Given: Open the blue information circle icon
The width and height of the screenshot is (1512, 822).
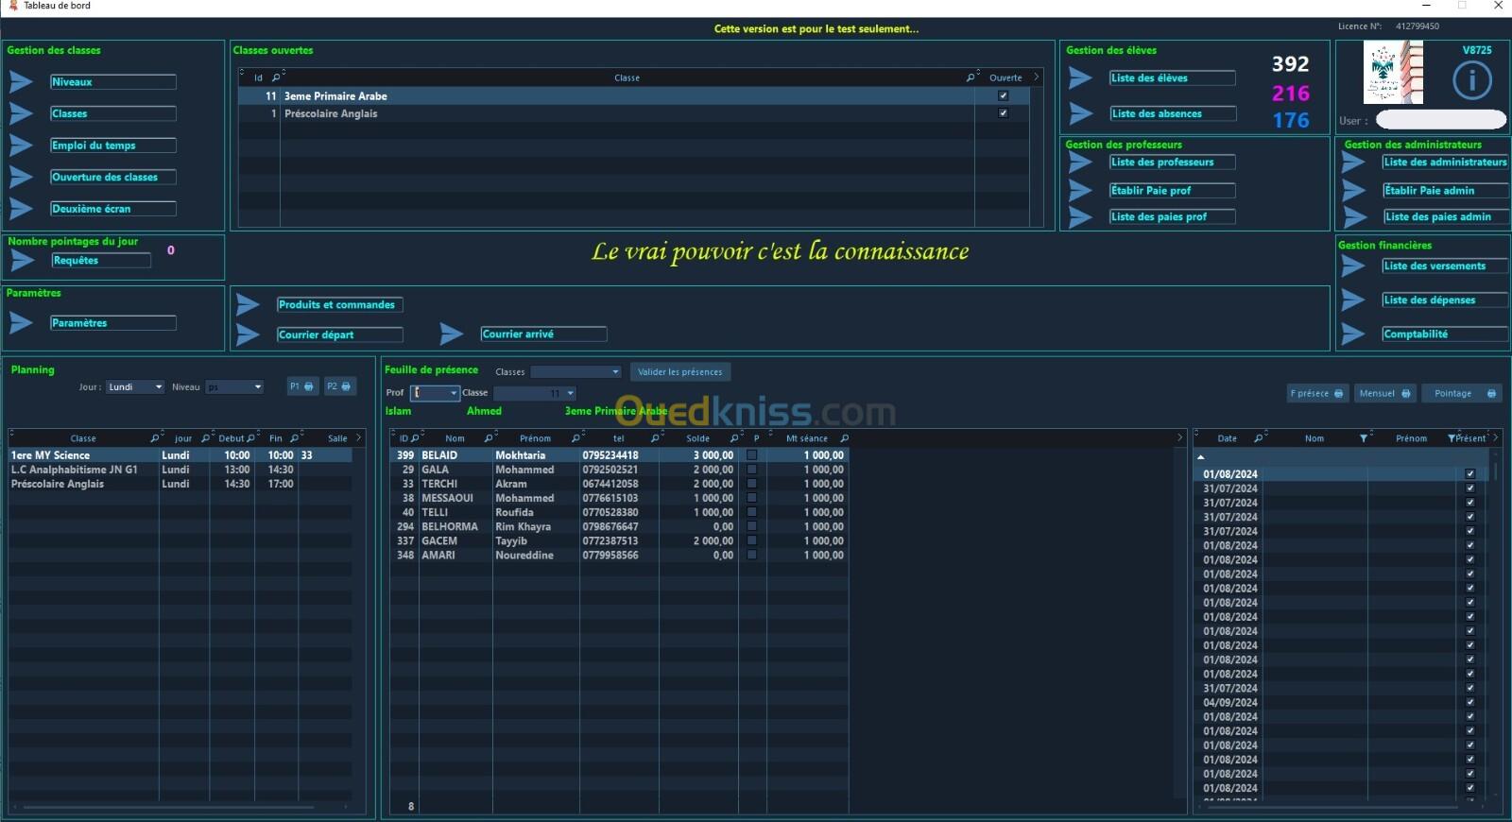Looking at the screenshot, I should tap(1471, 81).
